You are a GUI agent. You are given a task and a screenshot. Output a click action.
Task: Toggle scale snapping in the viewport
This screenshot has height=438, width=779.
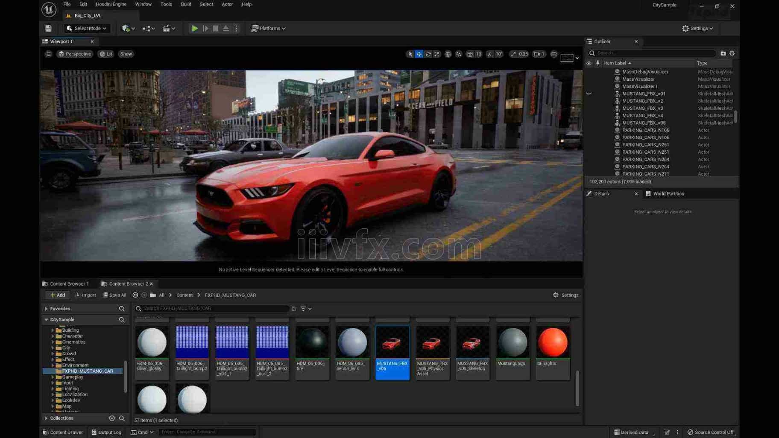pyautogui.click(x=513, y=54)
